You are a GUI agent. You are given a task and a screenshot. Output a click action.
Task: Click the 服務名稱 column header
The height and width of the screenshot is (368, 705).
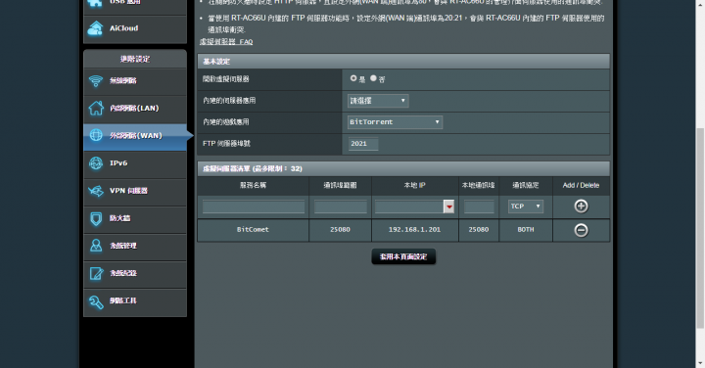(x=253, y=185)
